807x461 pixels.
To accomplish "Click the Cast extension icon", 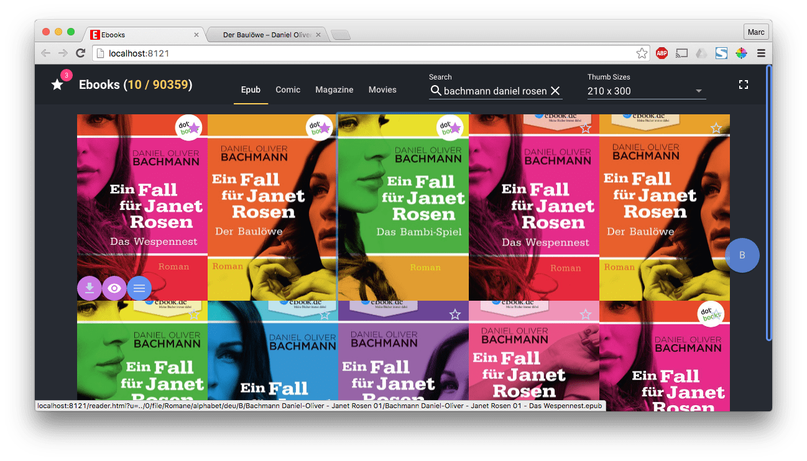I will click(681, 53).
